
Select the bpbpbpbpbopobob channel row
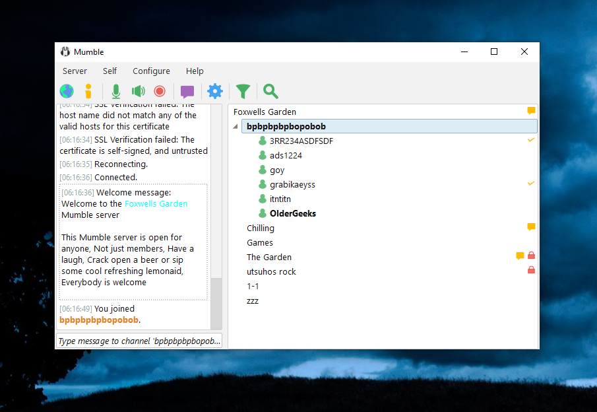pyautogui.click(x=389, y=126)
